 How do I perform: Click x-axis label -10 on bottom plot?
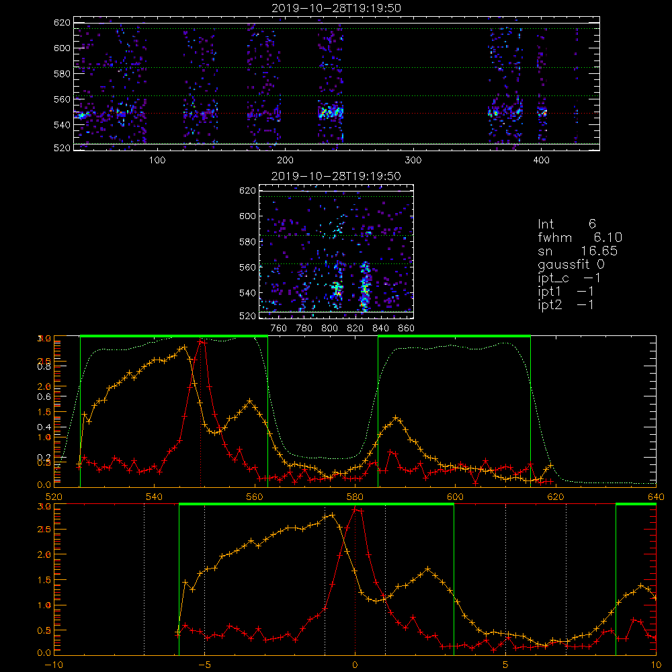point(54,665)
